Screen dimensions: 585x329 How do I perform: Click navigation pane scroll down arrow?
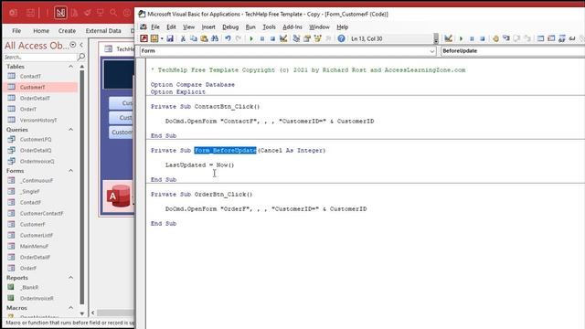coord(81,313)
